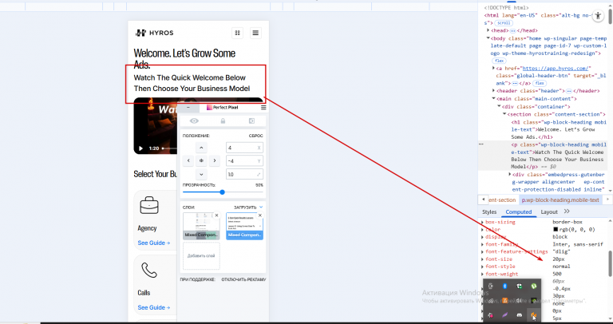Screen dimensions: 613x324
Task: Click the accessibility icon in DevTools corner
Action: click(598, 16)
